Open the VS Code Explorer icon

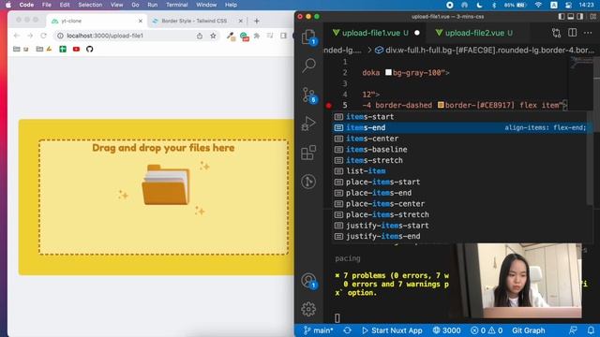tap(308, 37)
